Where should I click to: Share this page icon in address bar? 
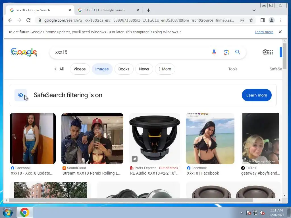click(242, 20)
